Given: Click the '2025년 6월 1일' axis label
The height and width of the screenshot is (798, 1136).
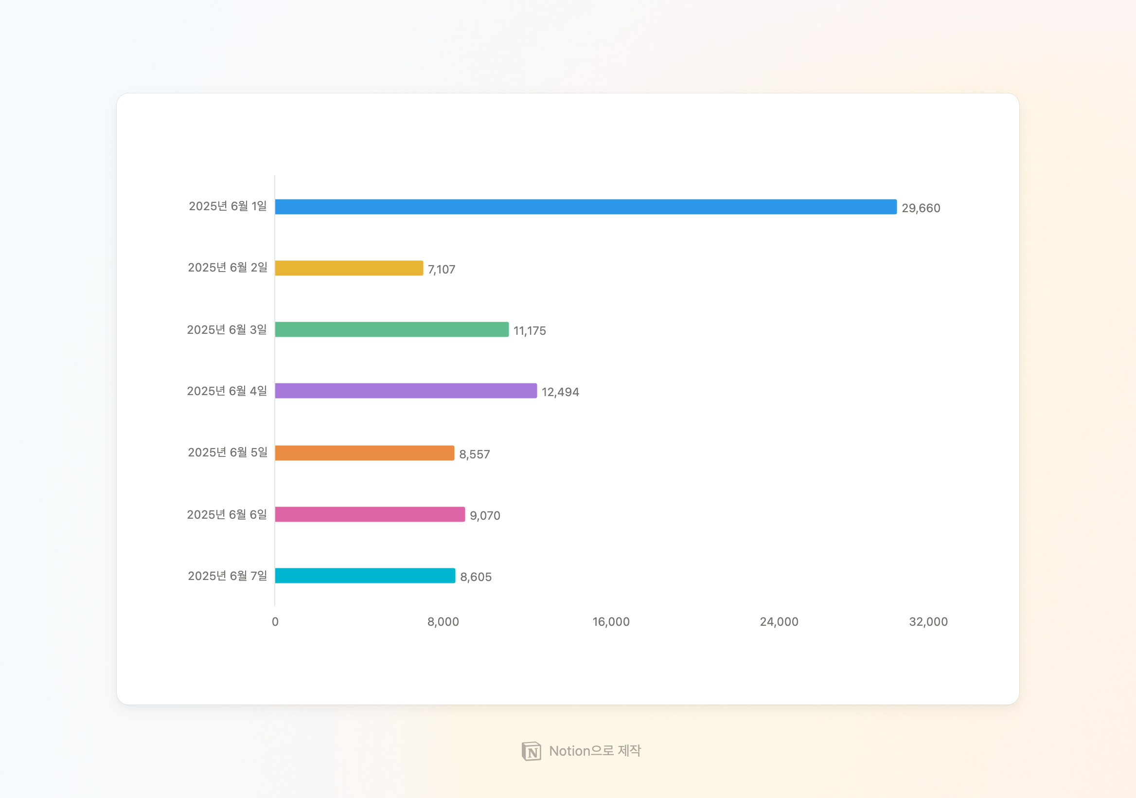Looking at the screenshot, I should pyautogui.click(x=228, y=206).
